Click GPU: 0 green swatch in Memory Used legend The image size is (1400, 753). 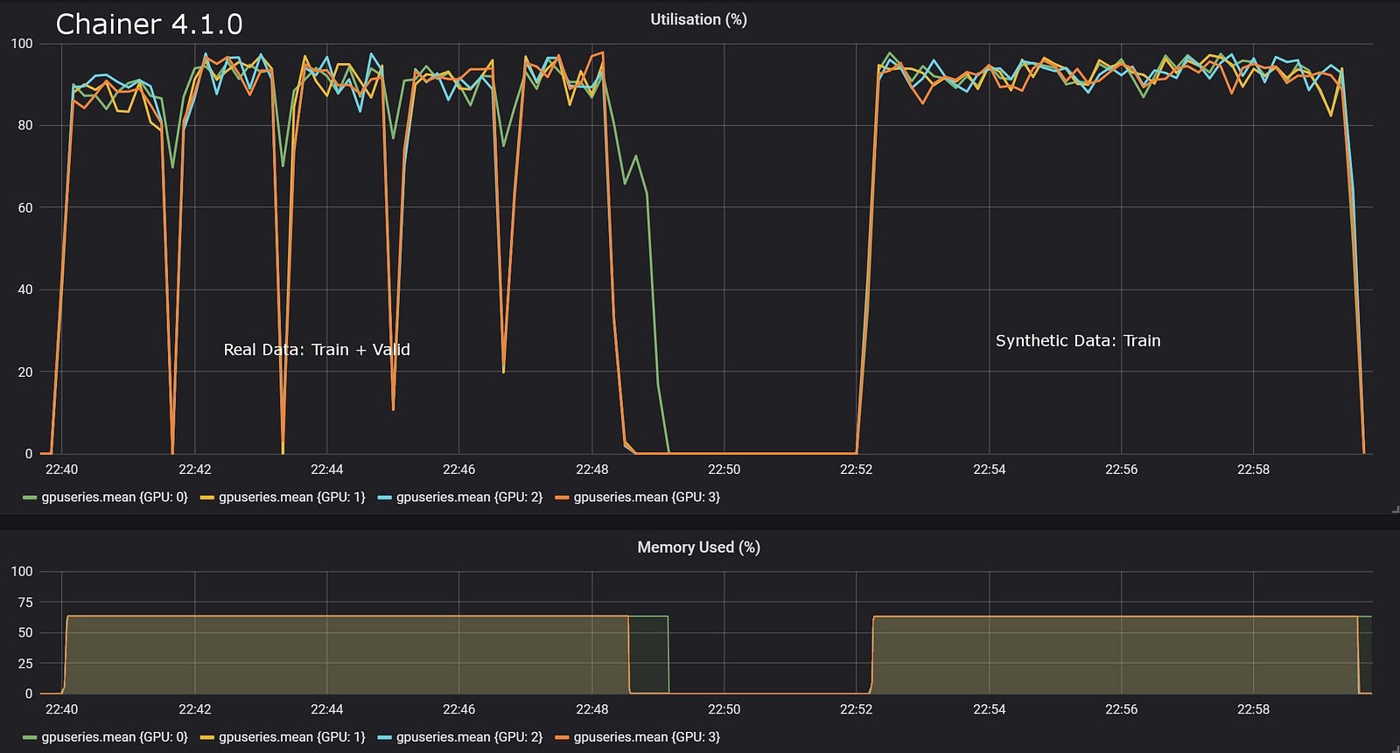[x=30, y=737]
